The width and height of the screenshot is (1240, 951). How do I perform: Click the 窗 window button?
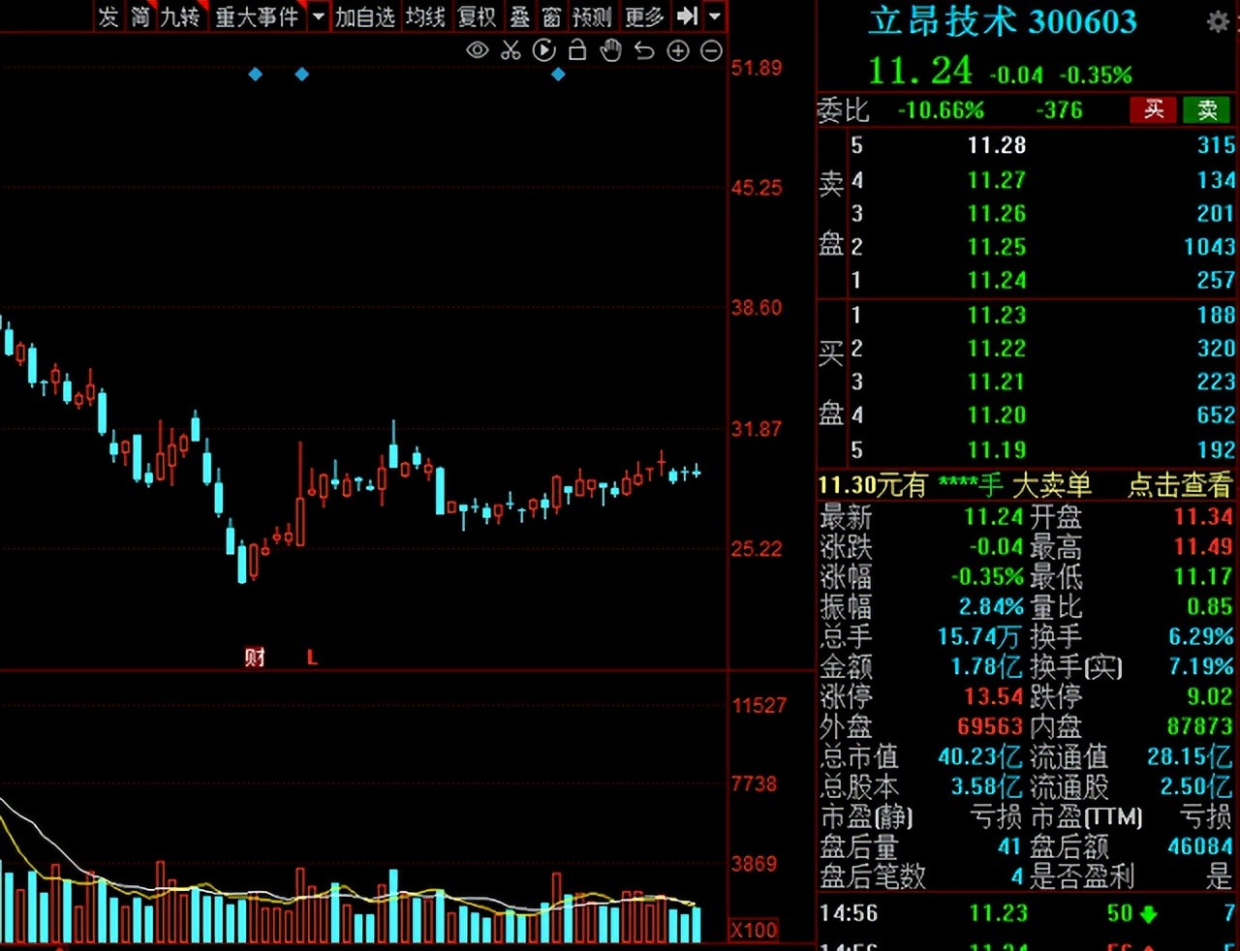[x=552, y=16]
